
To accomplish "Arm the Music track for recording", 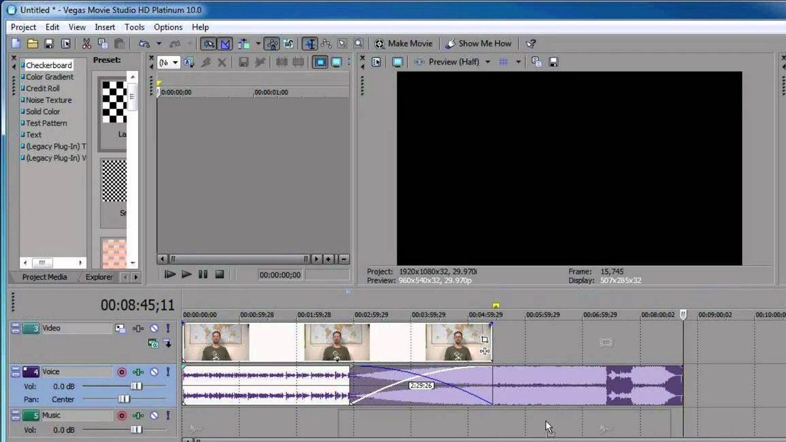I will [x=122, y=415].
